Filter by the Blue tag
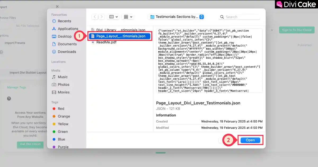Image resolution: width=318 pixels, height=167 pixels. click(61, 139)
